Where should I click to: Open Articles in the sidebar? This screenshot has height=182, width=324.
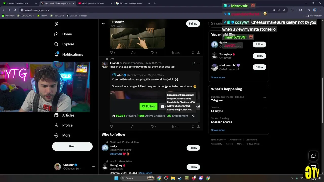64,115
